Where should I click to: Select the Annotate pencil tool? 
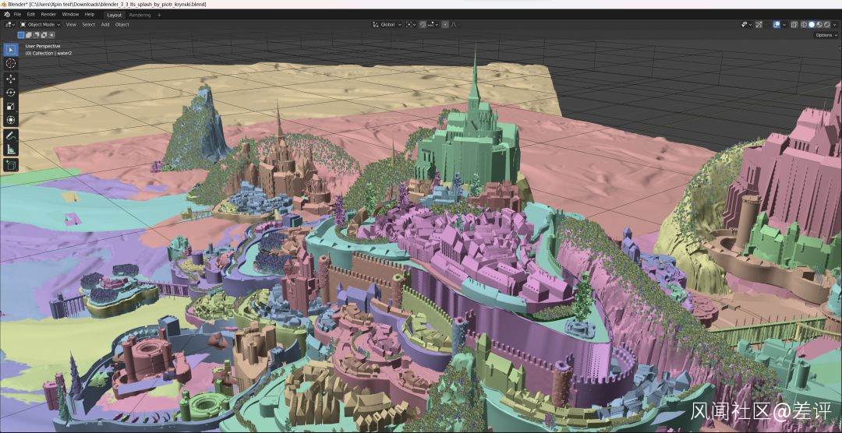(11, 136)
